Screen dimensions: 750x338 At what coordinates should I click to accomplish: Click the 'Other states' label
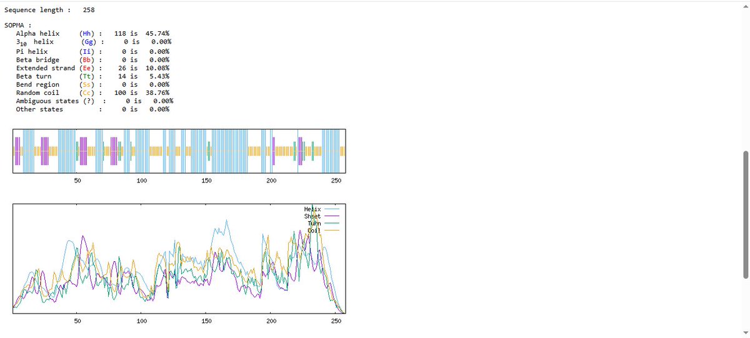(x=39, y=109)
